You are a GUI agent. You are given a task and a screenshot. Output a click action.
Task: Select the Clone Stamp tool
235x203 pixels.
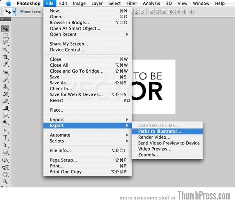point(5,87)
